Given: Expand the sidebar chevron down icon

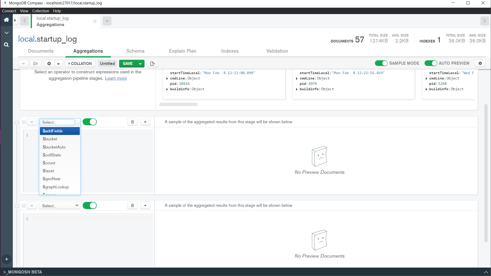Looking at the screenshot, I should (7, 33).
